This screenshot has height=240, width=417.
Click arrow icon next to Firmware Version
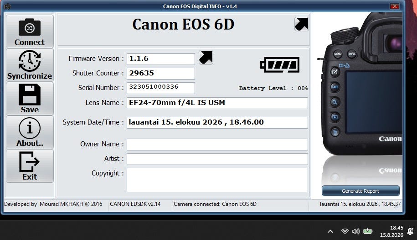(206, 57)
